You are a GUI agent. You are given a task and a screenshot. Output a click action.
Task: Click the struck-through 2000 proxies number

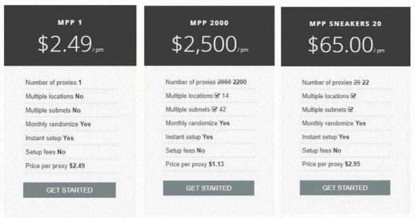tap(224, 82)
